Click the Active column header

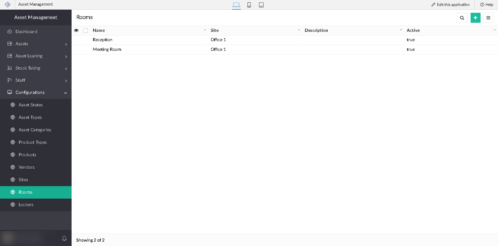[x=413, y=30]
